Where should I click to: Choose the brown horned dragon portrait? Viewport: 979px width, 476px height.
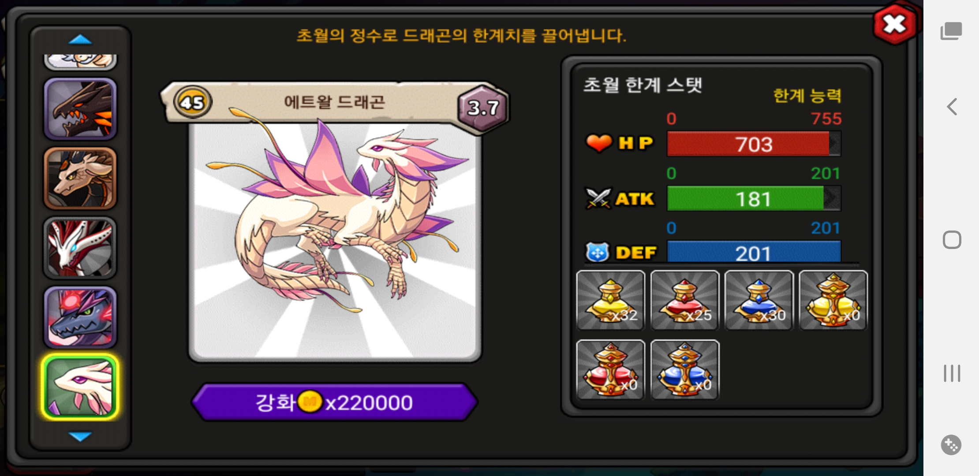80,178
